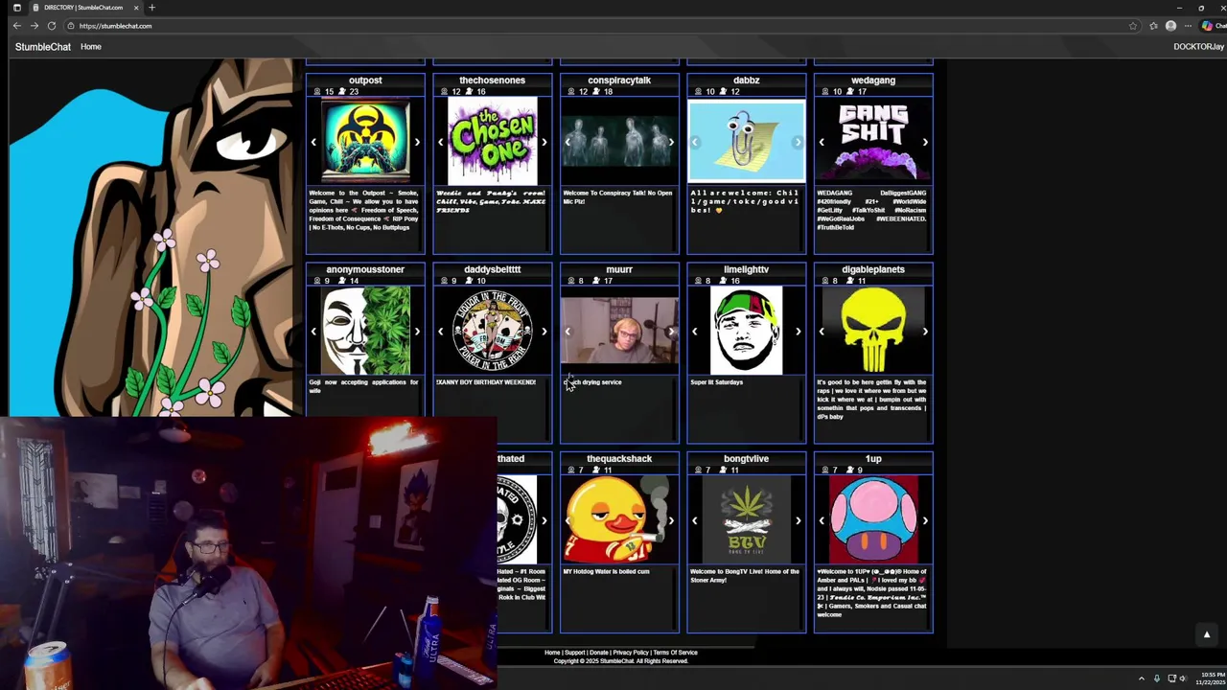Click the biohazard thumbnail in outpost
1227x690 pixels.
tap(365, 142)
